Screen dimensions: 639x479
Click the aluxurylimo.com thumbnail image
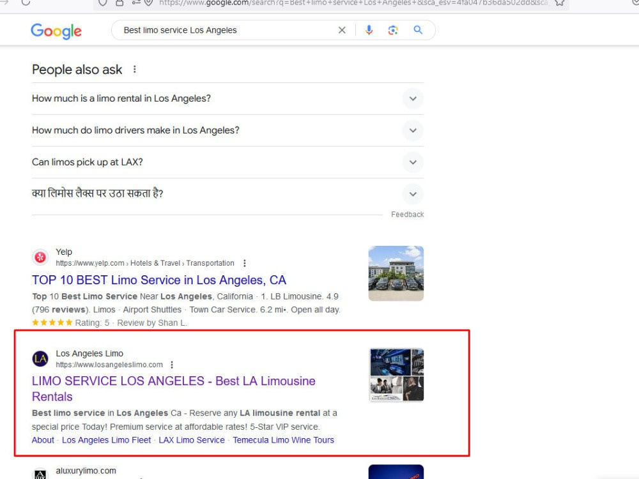click(x=396, y=472)
